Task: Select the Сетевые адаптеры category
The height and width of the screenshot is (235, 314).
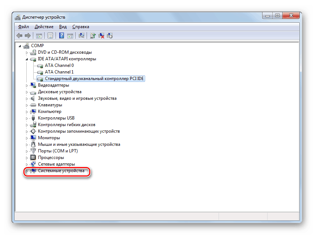Action: tap(57, 164)
